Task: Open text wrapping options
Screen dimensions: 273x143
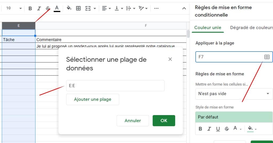Action: (x=129, y=8)
